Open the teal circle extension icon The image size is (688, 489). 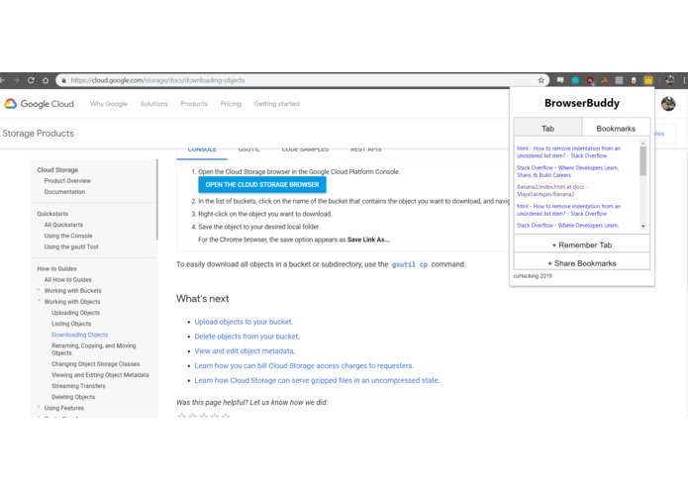pyautogui.click(x=575, y=80)
